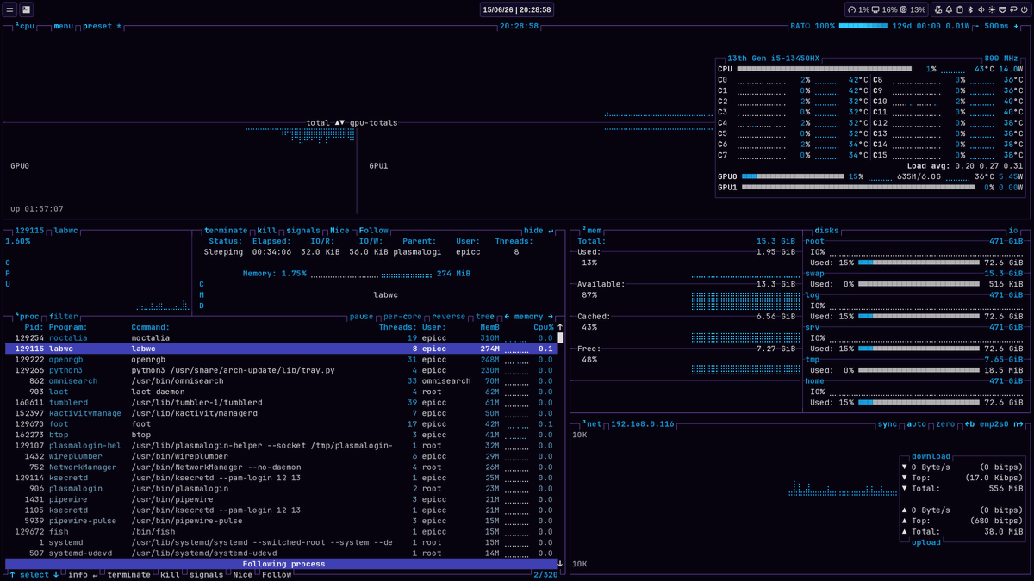Select the NetworkManager process row
The width and height of the screenshot is (1034, 581).
pos(281,467)
